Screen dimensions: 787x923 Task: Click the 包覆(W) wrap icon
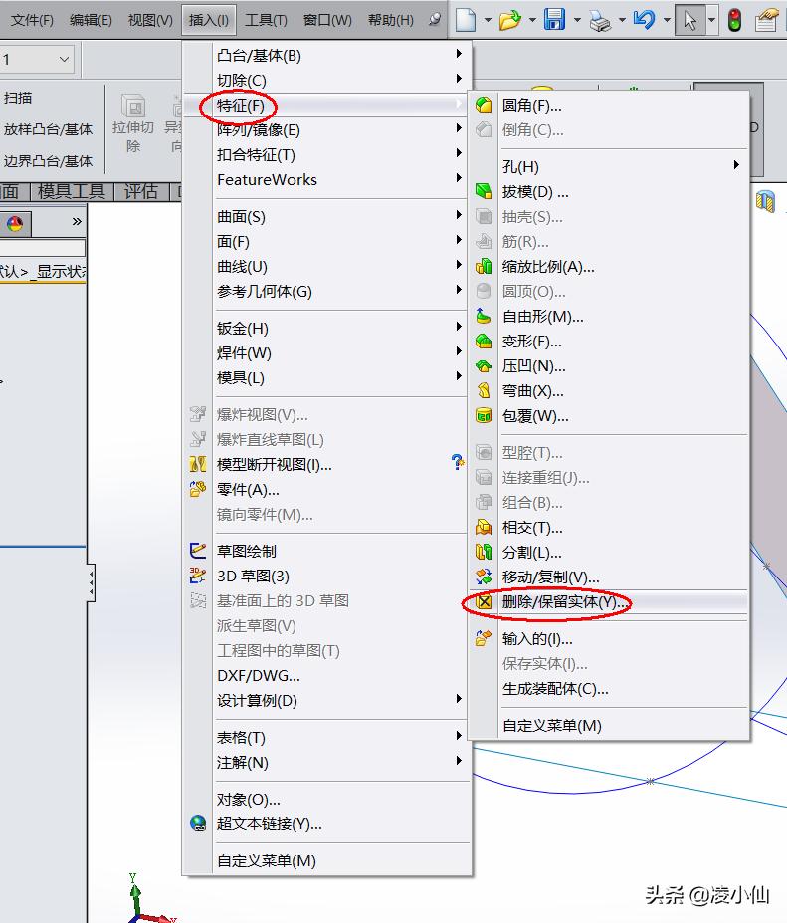tap(484, 415)
